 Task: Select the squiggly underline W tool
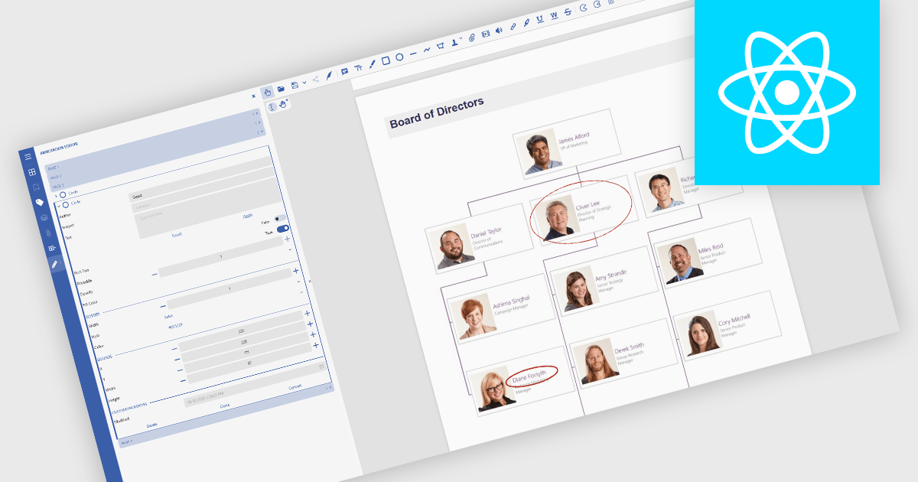click(554, 15)
